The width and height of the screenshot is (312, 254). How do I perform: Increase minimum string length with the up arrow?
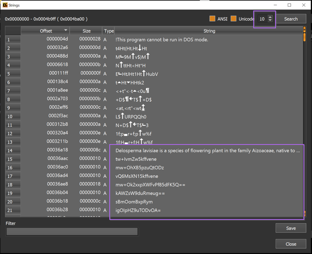(x=270, y=17)
